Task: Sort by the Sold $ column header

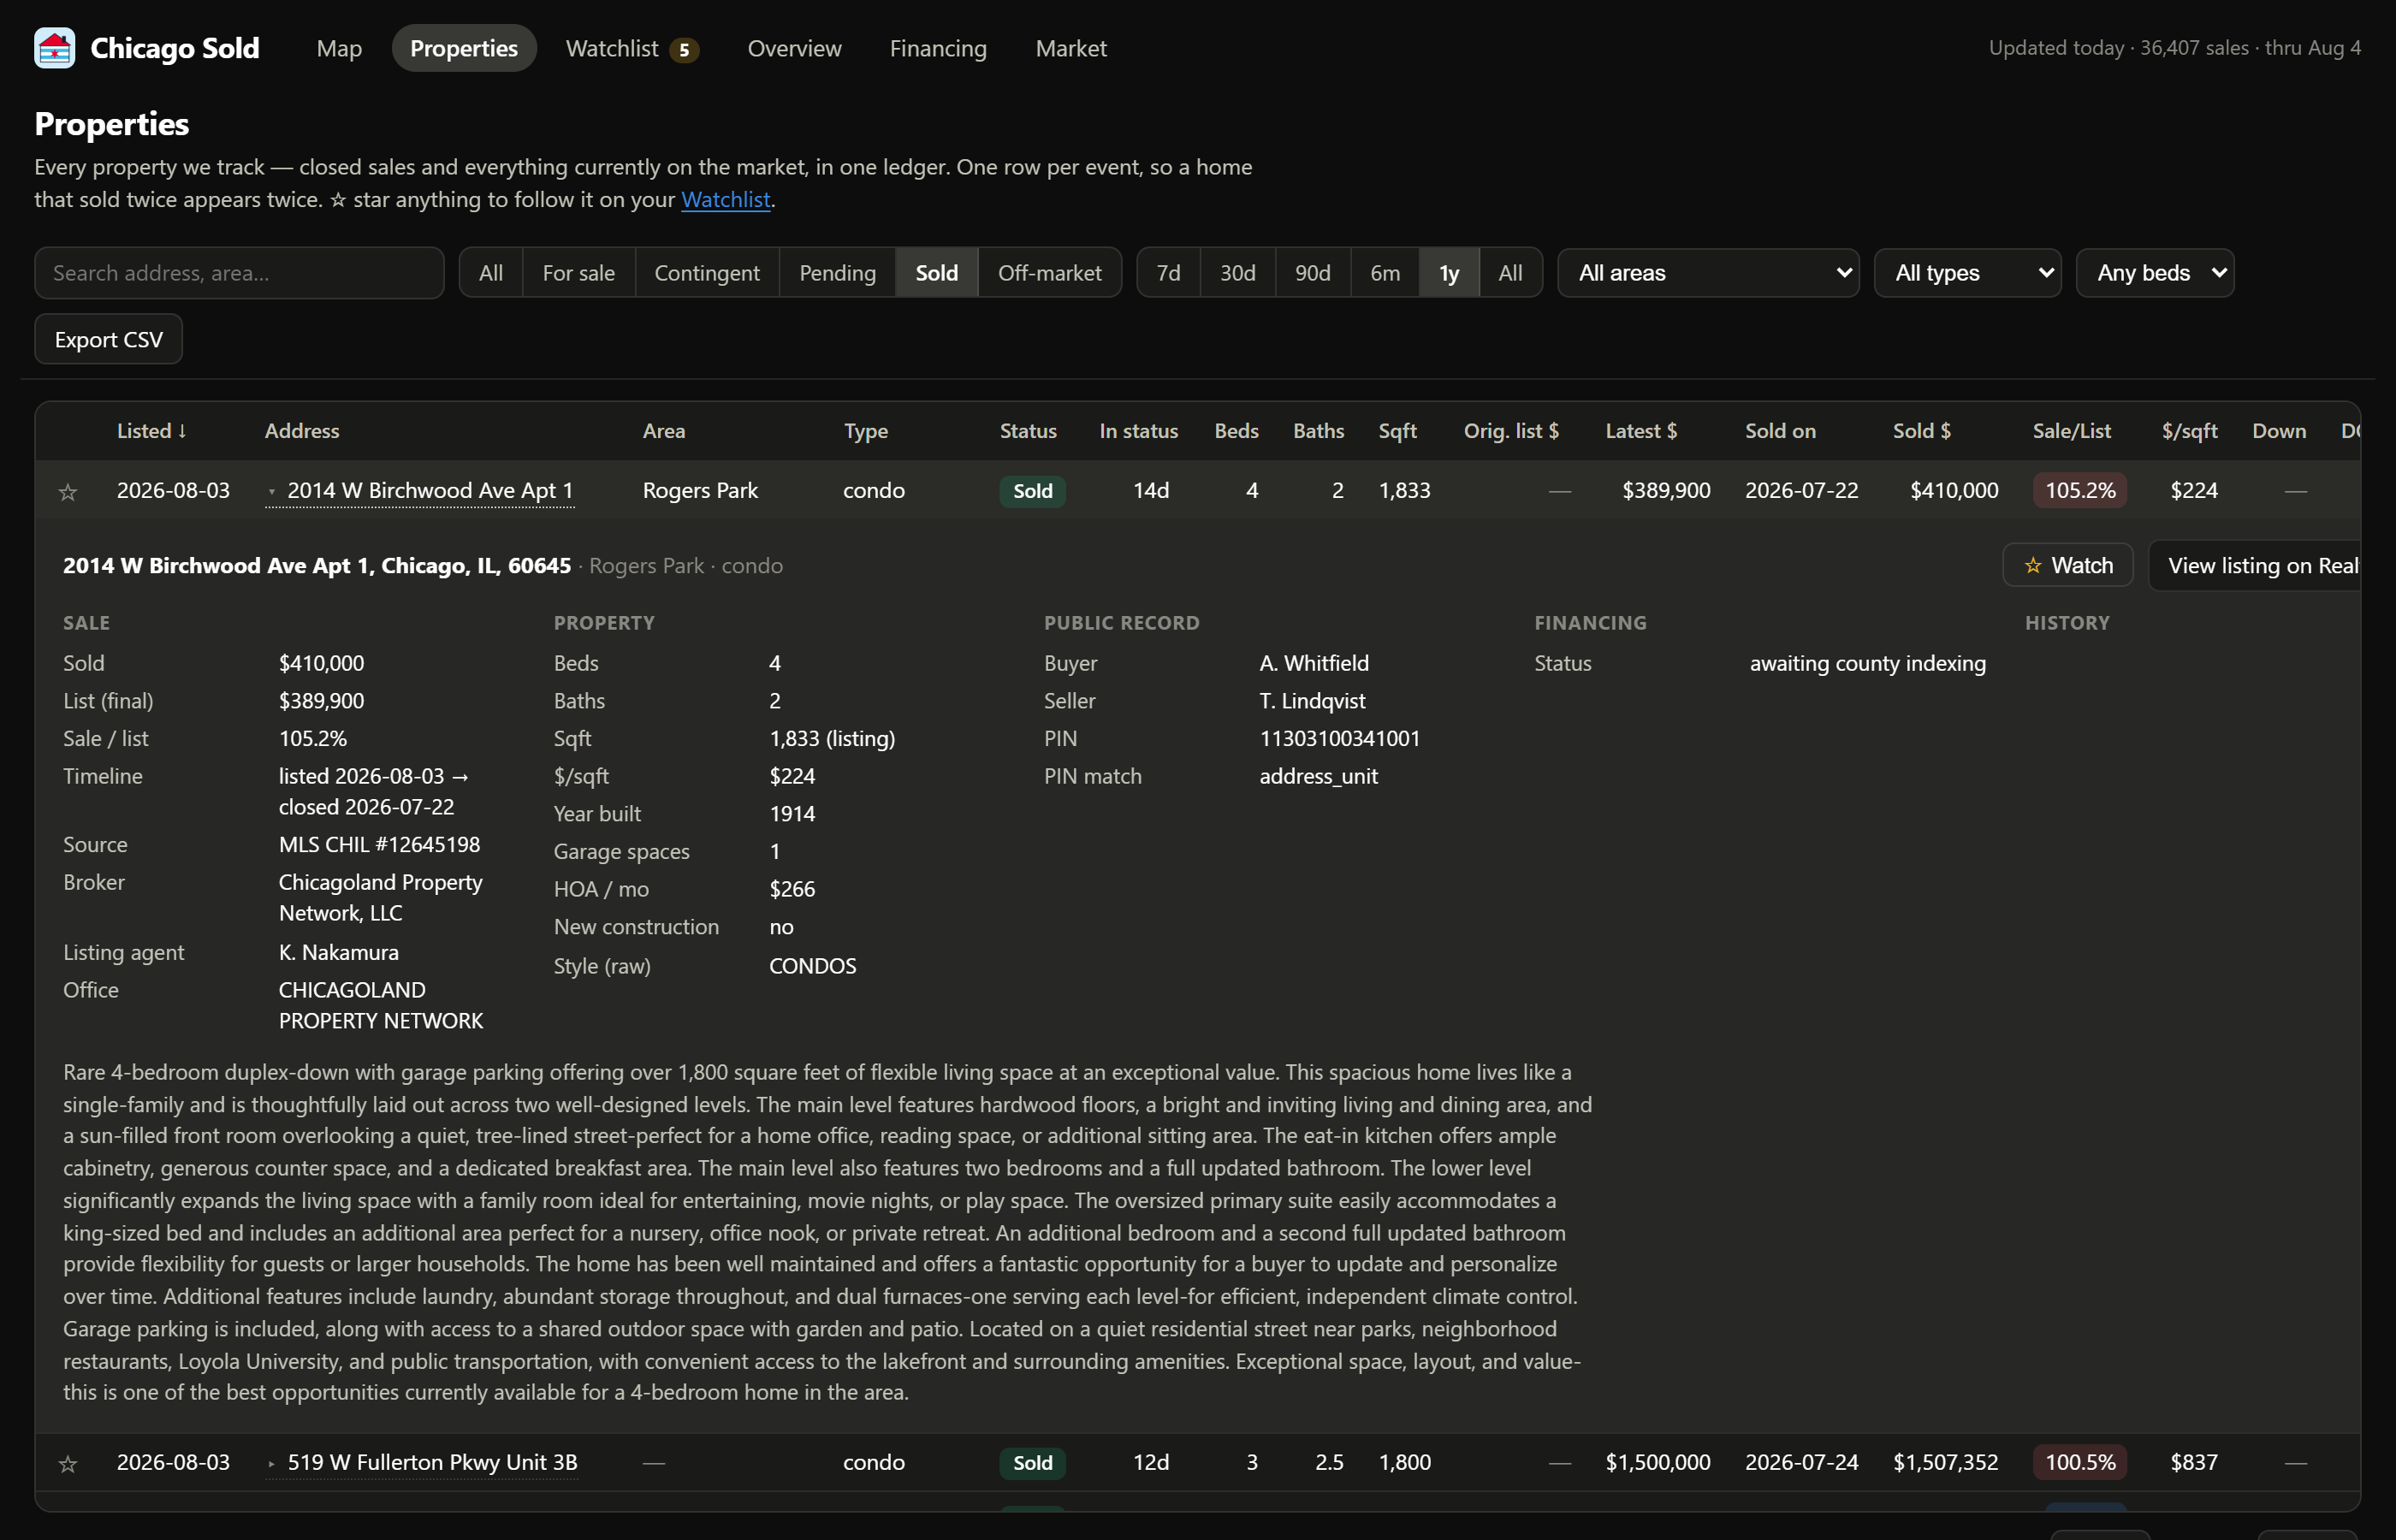Action: click(1921, 431)
